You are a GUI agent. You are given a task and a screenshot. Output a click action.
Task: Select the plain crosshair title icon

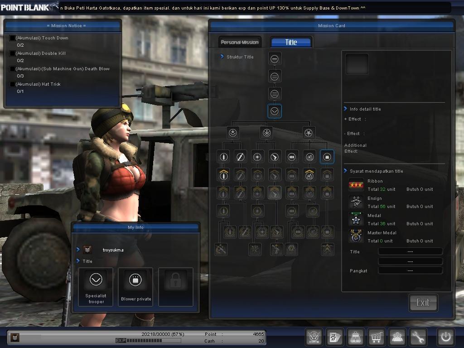pyautogui.click(x=257, y=157)
